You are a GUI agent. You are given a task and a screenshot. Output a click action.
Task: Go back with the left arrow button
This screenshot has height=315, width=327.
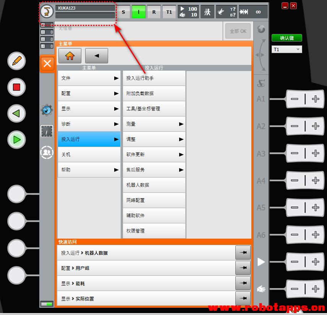[x=97, y=56]
